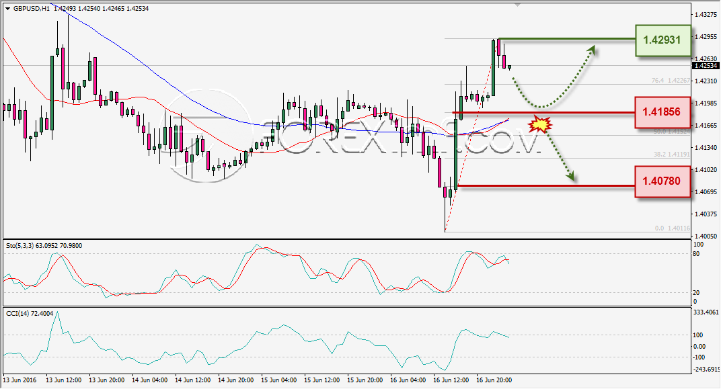Click the stochastic scale value 20
This screenshot has height=389, width=721.
[x=696, y=293]
